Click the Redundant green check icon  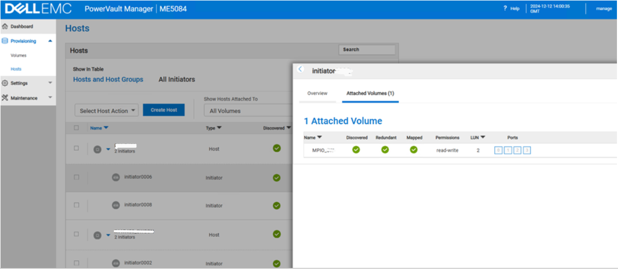(x=385, y=150)
